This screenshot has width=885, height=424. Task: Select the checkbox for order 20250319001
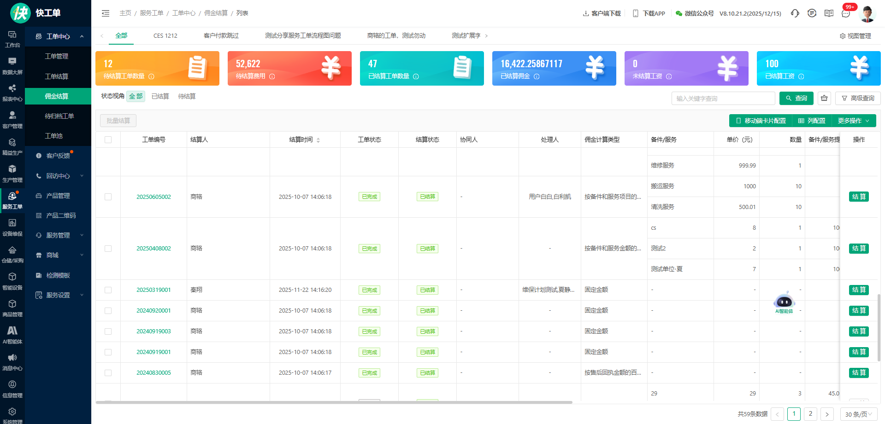[x=108, y=290]
